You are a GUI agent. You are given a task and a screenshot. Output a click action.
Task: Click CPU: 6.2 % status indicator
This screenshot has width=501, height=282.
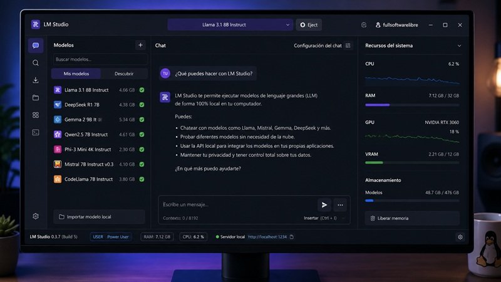(x=193, y=237)
